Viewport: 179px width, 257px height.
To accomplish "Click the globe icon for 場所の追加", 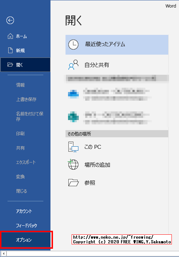I will pos(73,164).
